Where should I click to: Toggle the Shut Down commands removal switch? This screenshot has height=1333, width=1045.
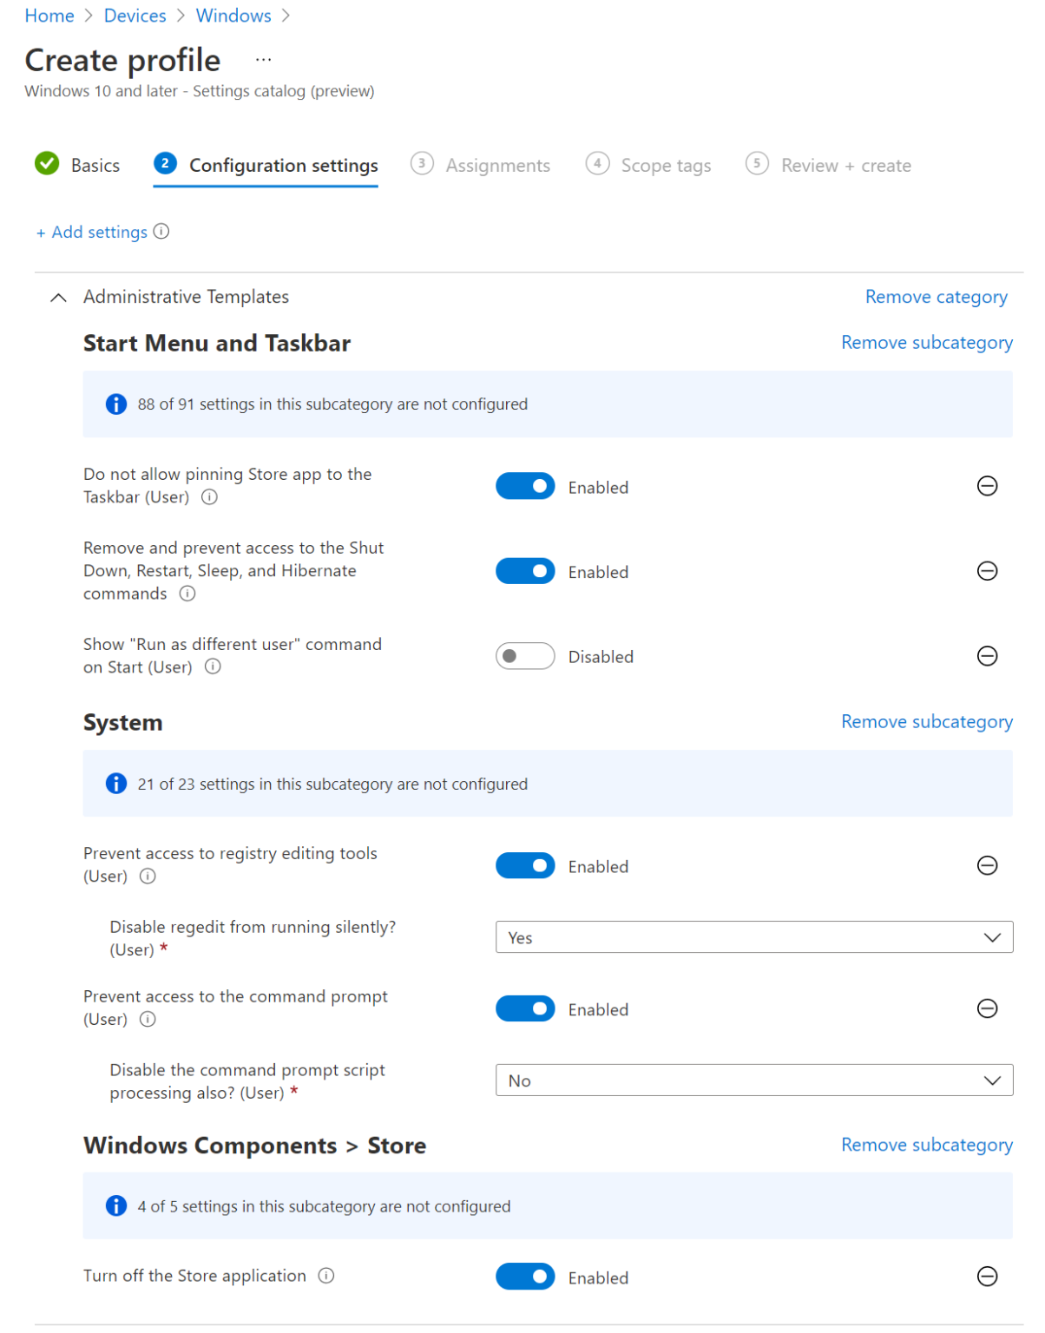click(525, 571)
